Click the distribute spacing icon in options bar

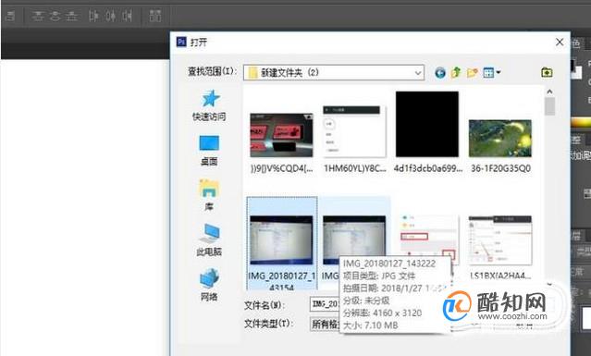(x=154, y=16)
